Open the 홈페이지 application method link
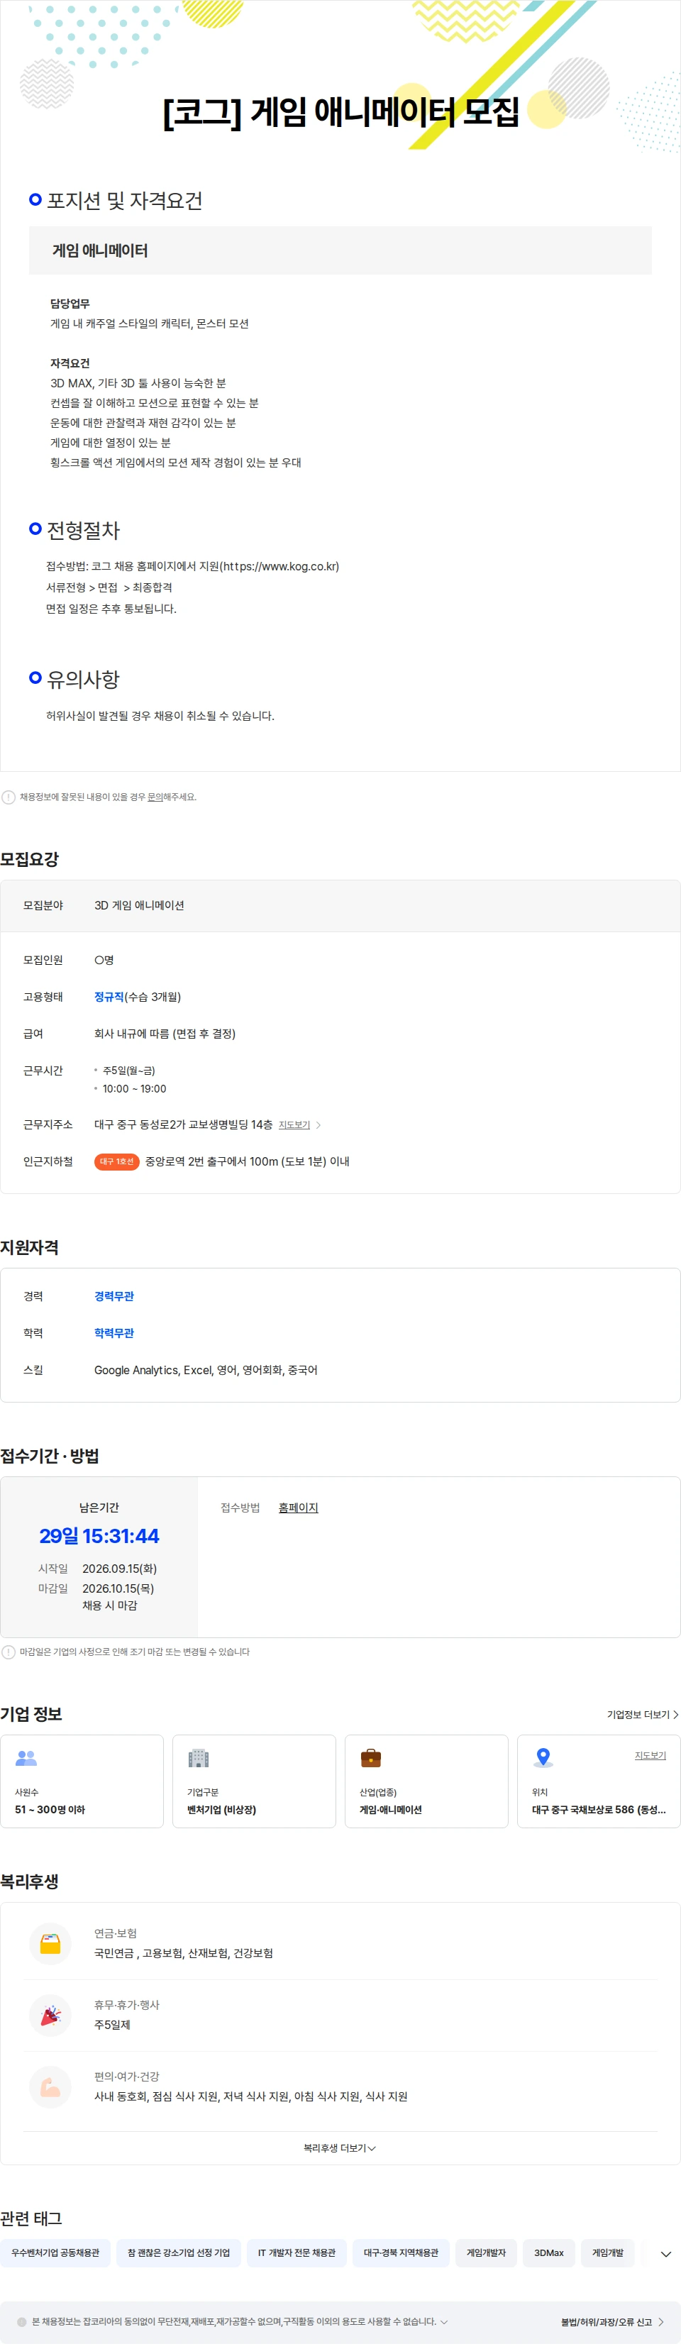The image size is (681, 2344). coord(299,1508)
